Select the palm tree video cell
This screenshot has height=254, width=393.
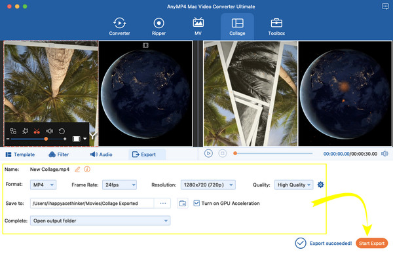tap(51, 94)
